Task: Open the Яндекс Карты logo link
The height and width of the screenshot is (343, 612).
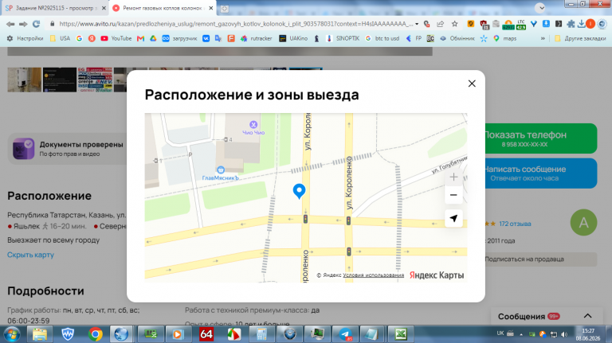Action: click(x=437, y=275)
